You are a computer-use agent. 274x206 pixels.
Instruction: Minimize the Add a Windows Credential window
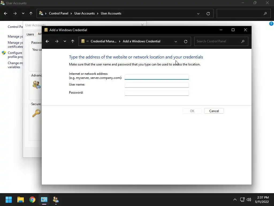click(x=221, y=30)
